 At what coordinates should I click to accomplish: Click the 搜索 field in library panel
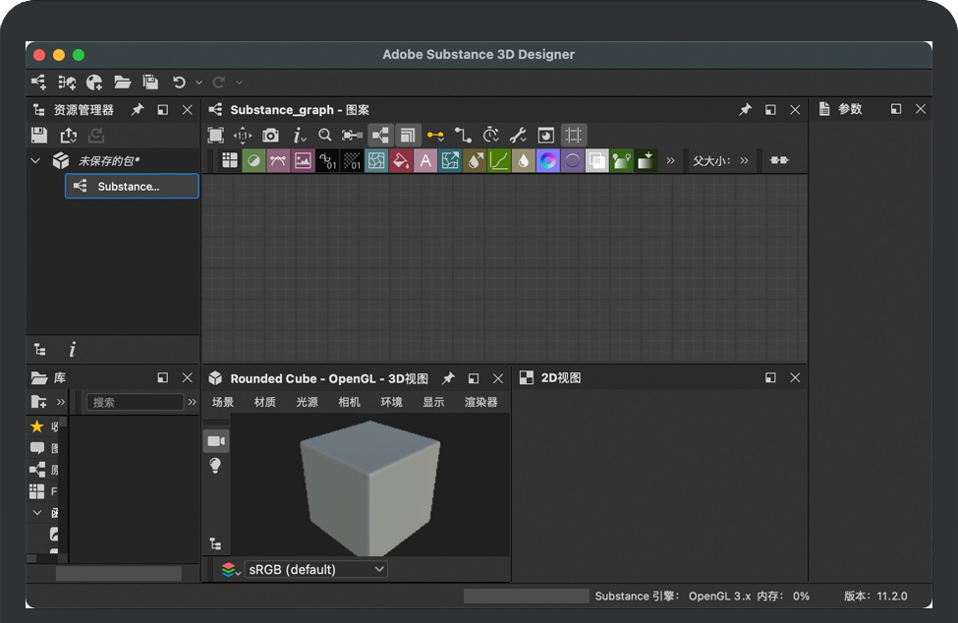coord(135,402)
